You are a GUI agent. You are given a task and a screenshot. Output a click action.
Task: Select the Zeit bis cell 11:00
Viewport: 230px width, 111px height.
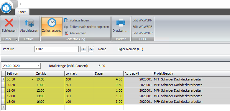(x=50, y=85)
